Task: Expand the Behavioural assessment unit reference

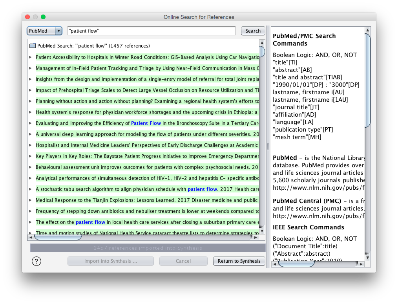Action: (x=31, y=167)
